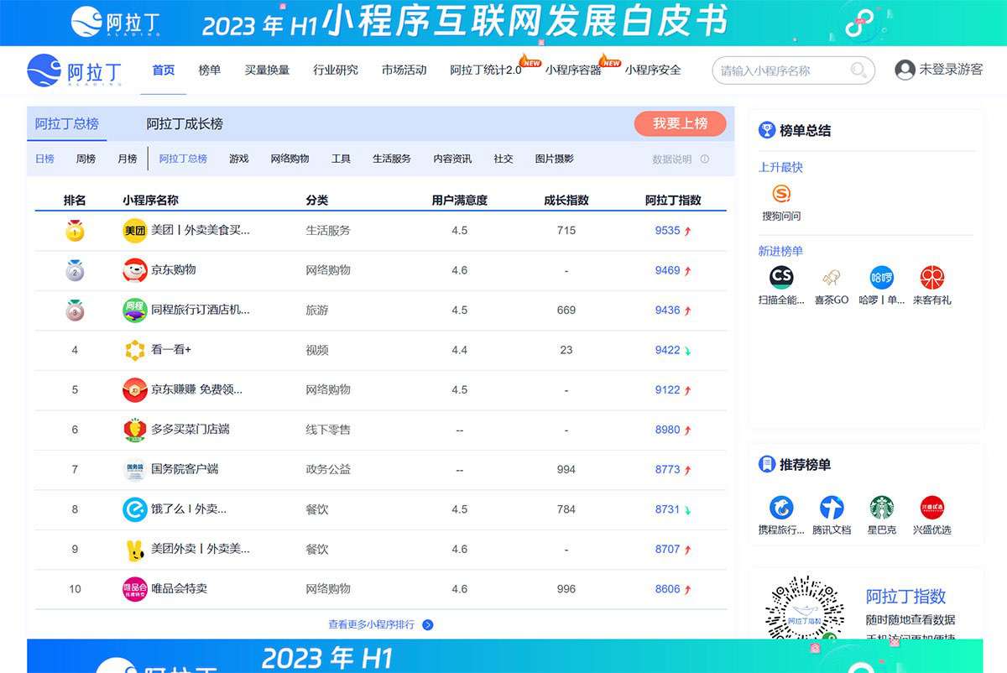Focus the 请输入小程序名称 search field
Image resolution: width=1007 pixels, height=673 pixels.
click(x=793, y=70)
